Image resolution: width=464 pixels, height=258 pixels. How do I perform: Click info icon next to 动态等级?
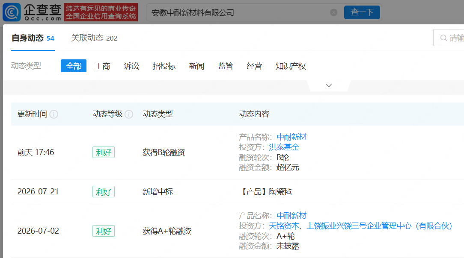pos(129,114)
